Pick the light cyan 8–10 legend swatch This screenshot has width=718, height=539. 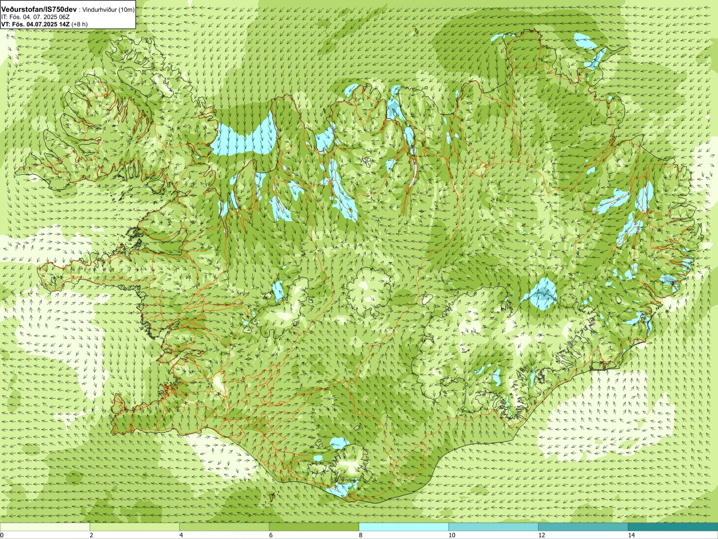coord(404,527)
